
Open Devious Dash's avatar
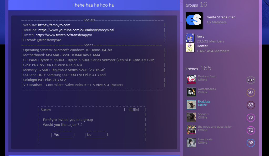191,79
